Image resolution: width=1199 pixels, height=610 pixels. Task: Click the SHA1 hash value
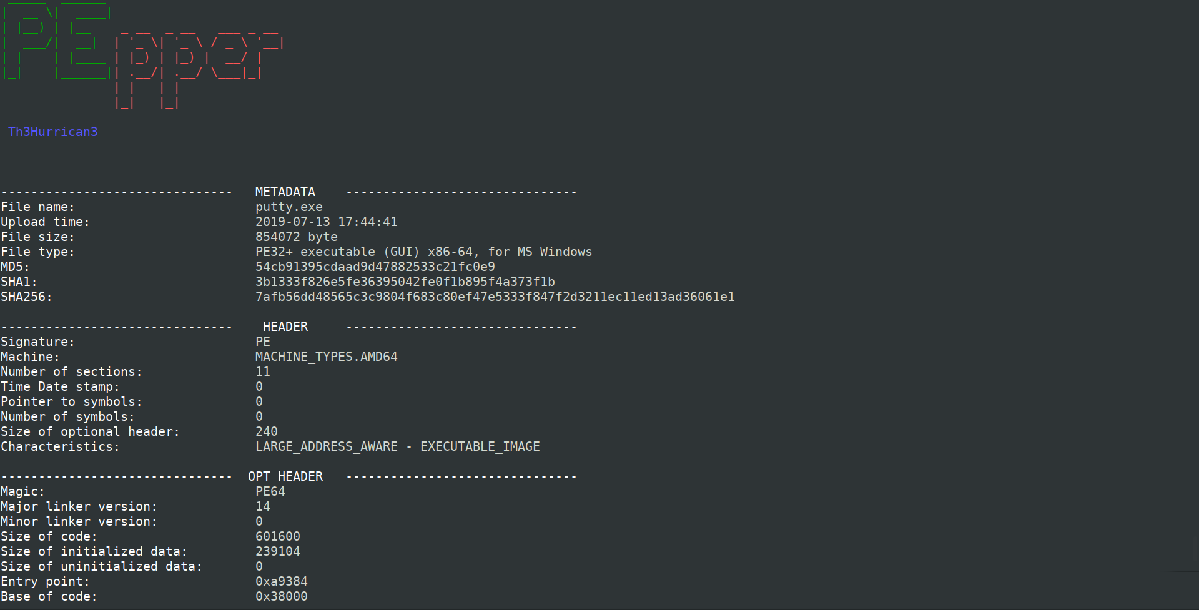point(405,282)
